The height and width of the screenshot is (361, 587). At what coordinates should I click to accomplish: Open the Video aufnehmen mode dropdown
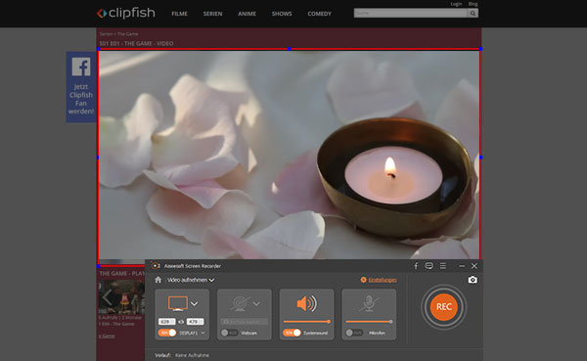(x=191, y=280)
